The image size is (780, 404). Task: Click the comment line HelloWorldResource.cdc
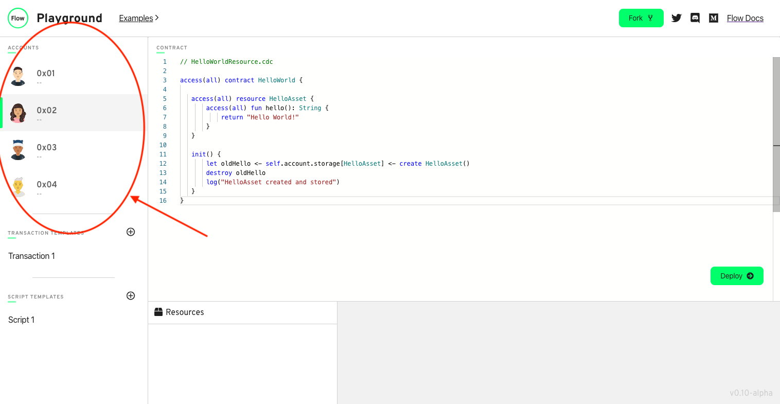(226, 62)
